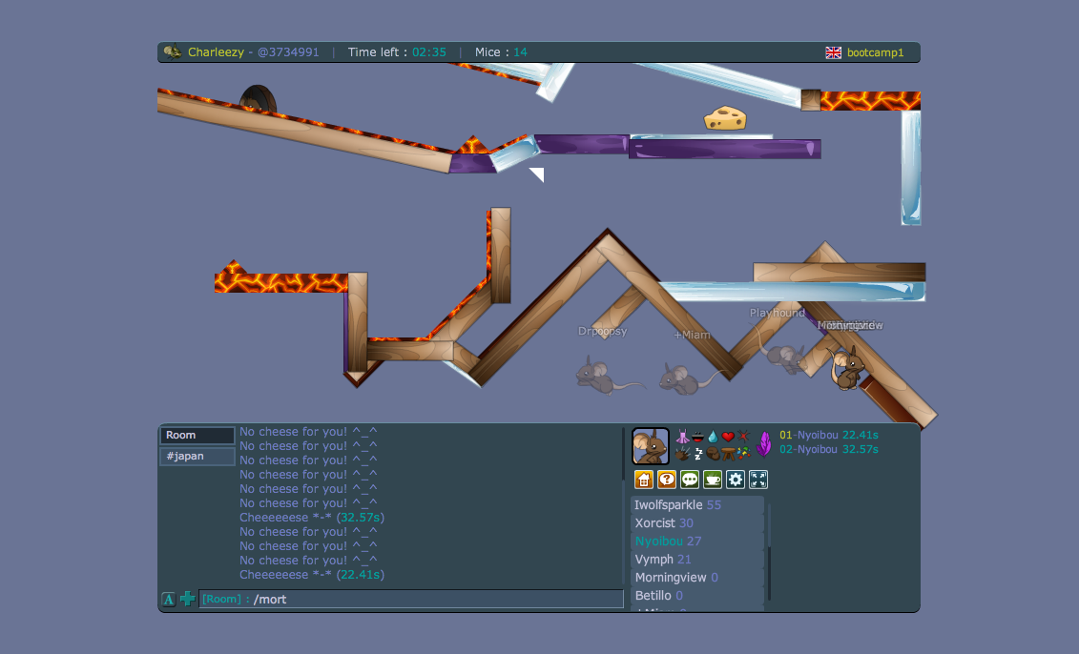Click the mouse icon beside Charleezy
This screenshot has height=654, width=1079.
pos(173,51)
